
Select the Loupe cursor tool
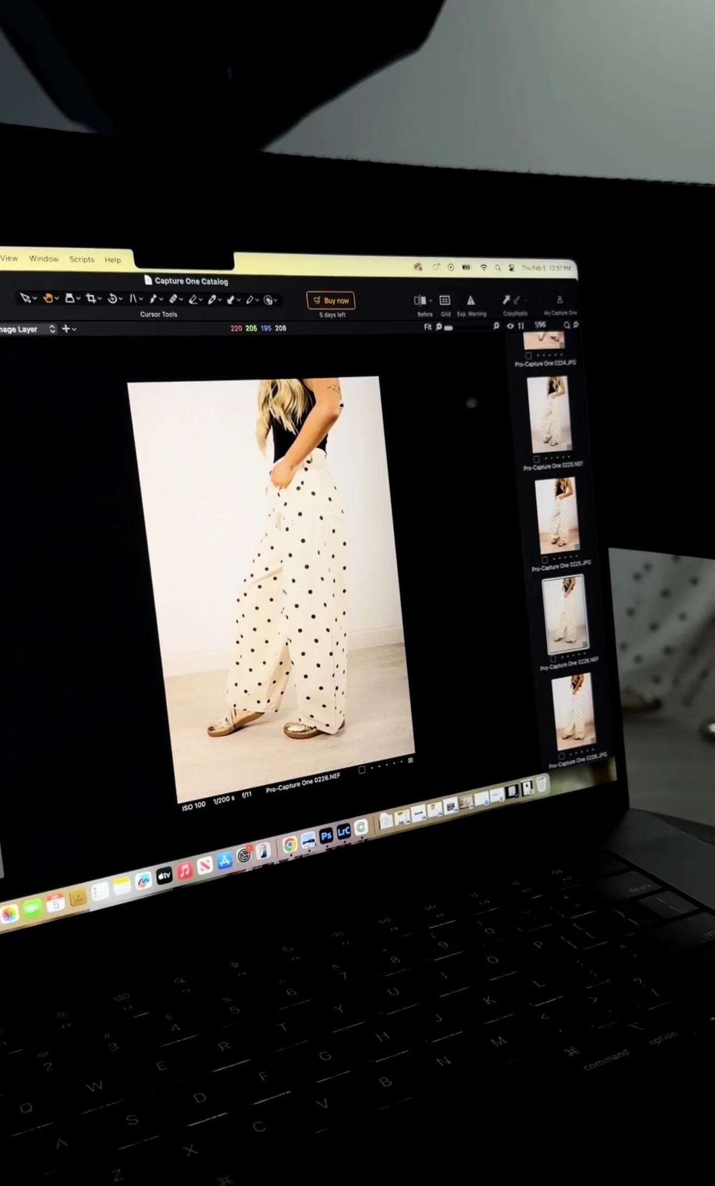(69, 298)
